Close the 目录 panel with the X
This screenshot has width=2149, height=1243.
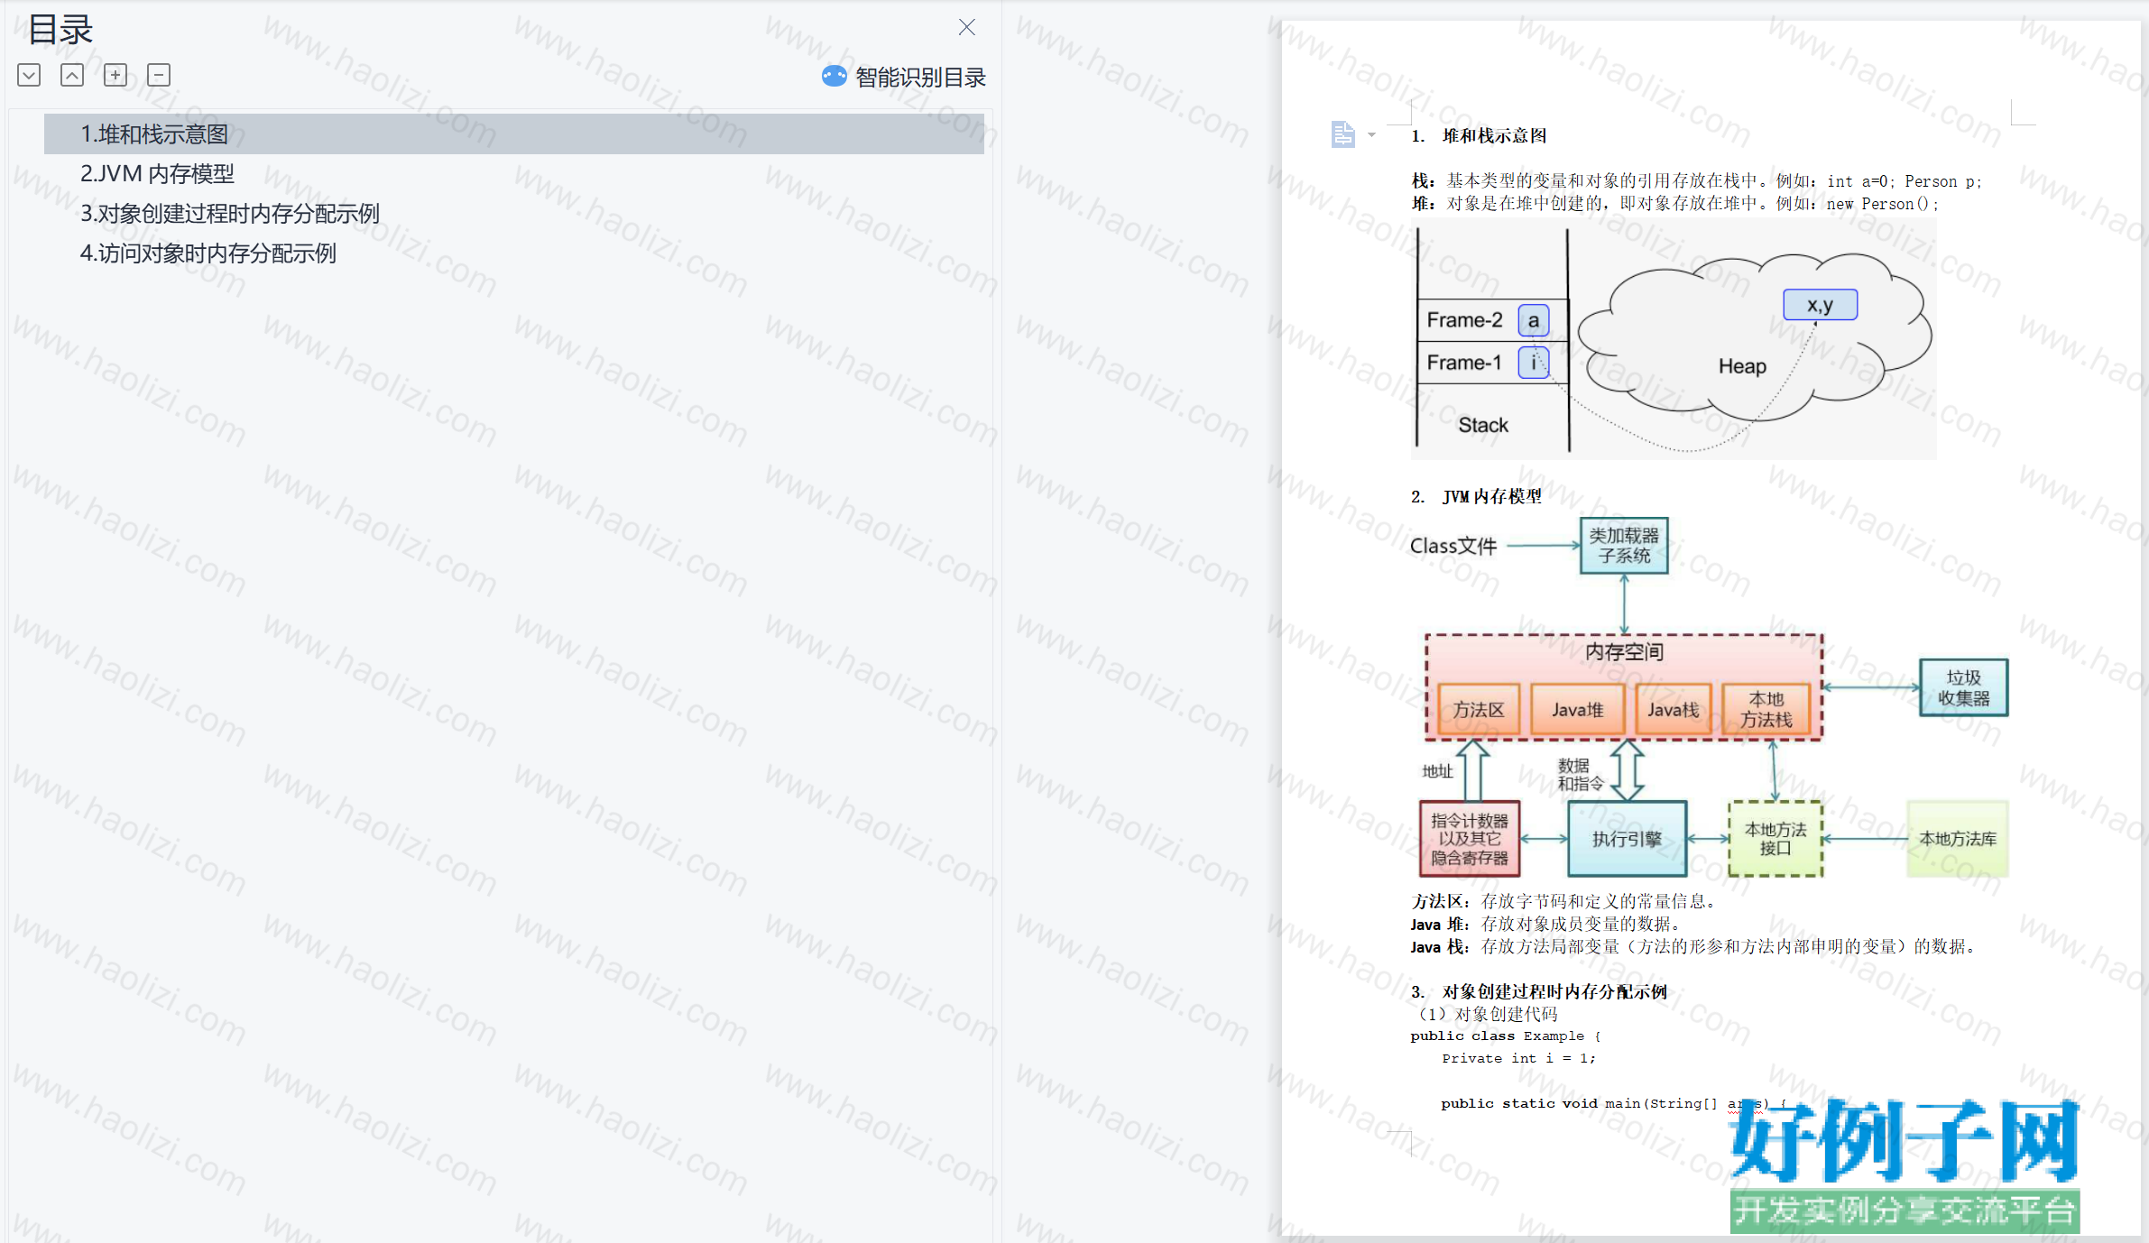(967, 27)
